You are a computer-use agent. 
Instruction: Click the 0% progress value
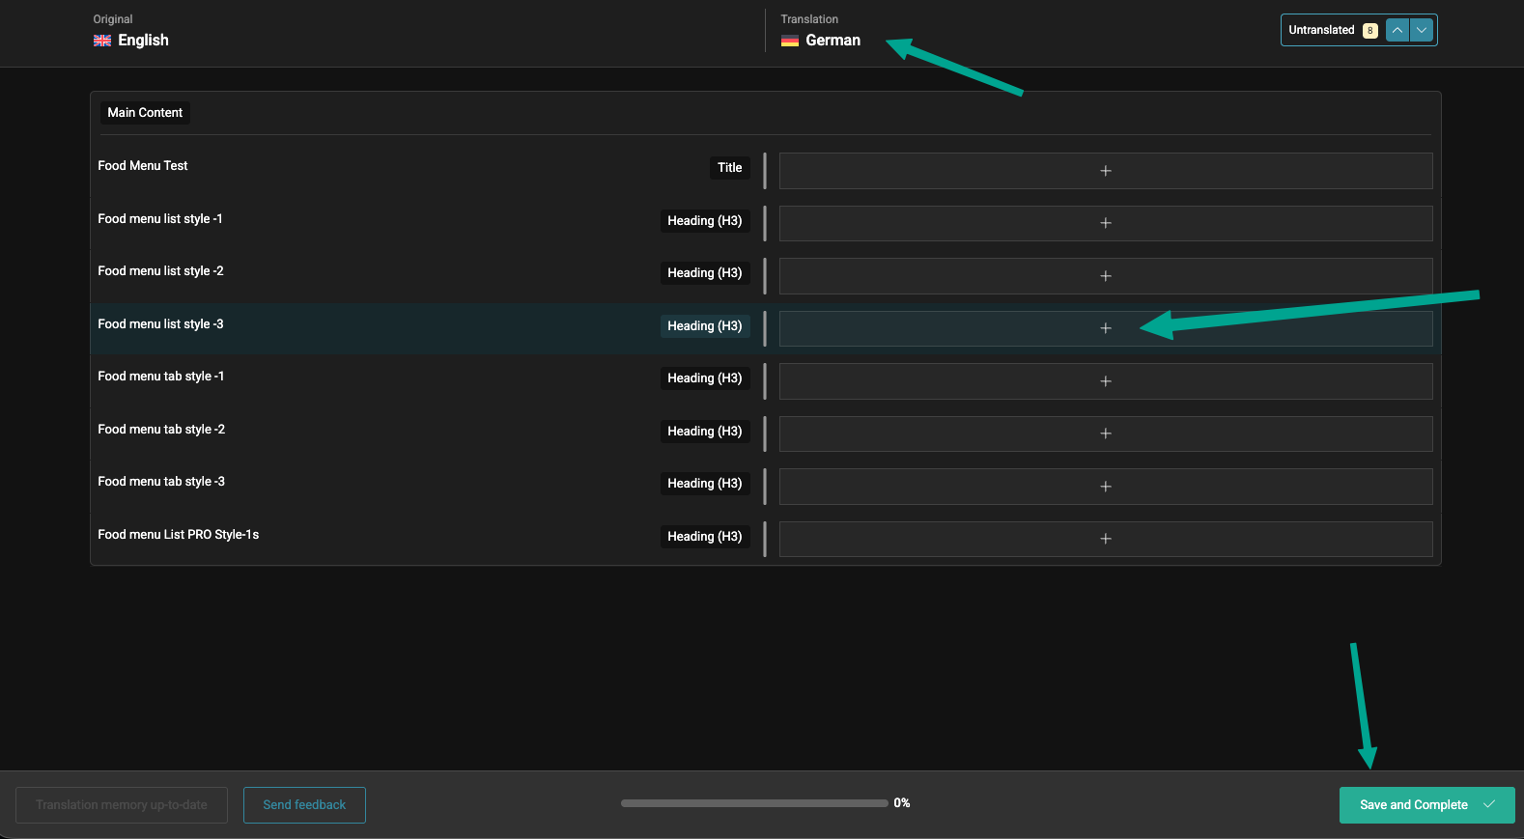[902, 803]
